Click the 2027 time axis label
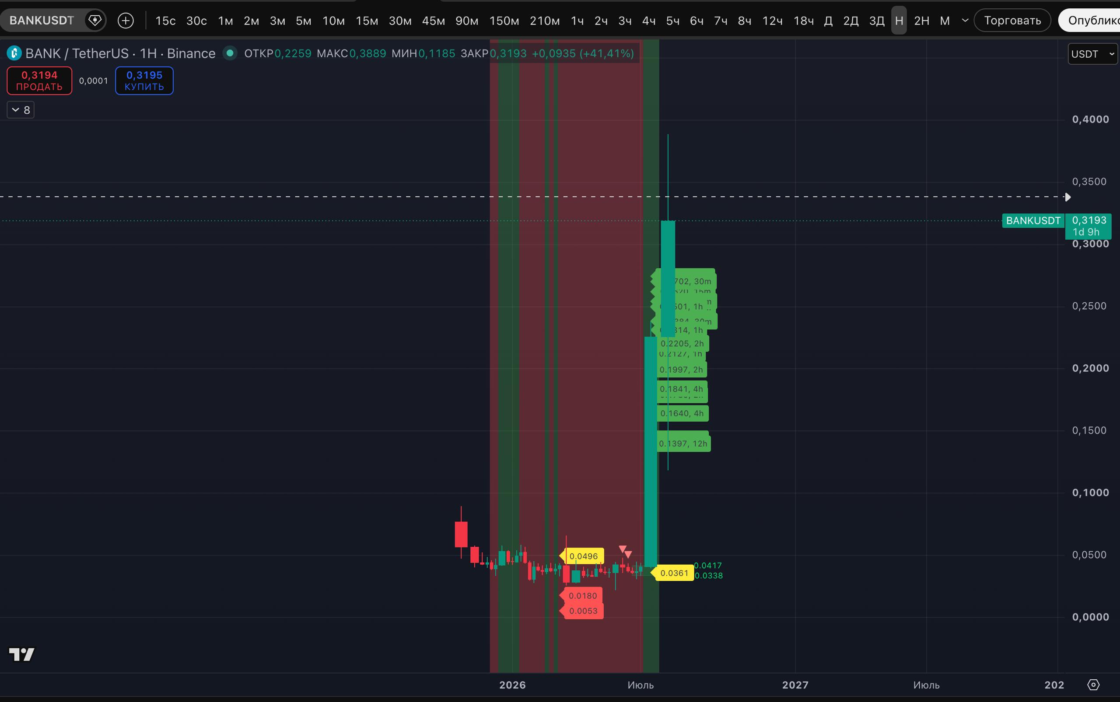The image size is (1120, 702). click(x=795, y=685)
